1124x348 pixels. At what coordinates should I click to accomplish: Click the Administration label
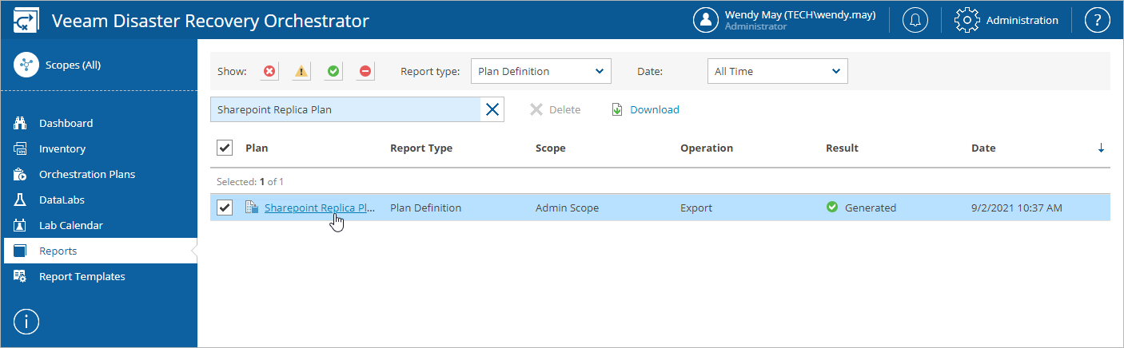[x=1022, y=21]
